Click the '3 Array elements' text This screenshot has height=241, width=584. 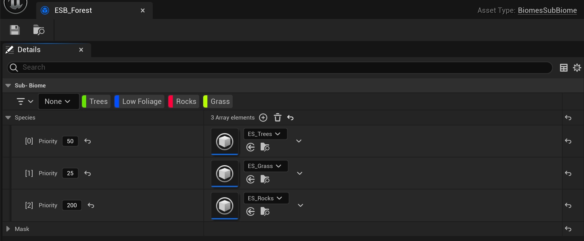[232, 118]
